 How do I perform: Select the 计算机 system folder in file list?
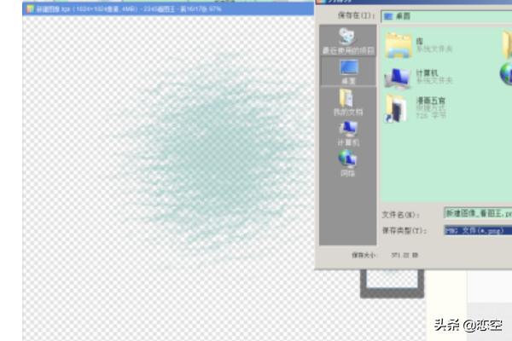pyautogui.click(x=419, y=77)
